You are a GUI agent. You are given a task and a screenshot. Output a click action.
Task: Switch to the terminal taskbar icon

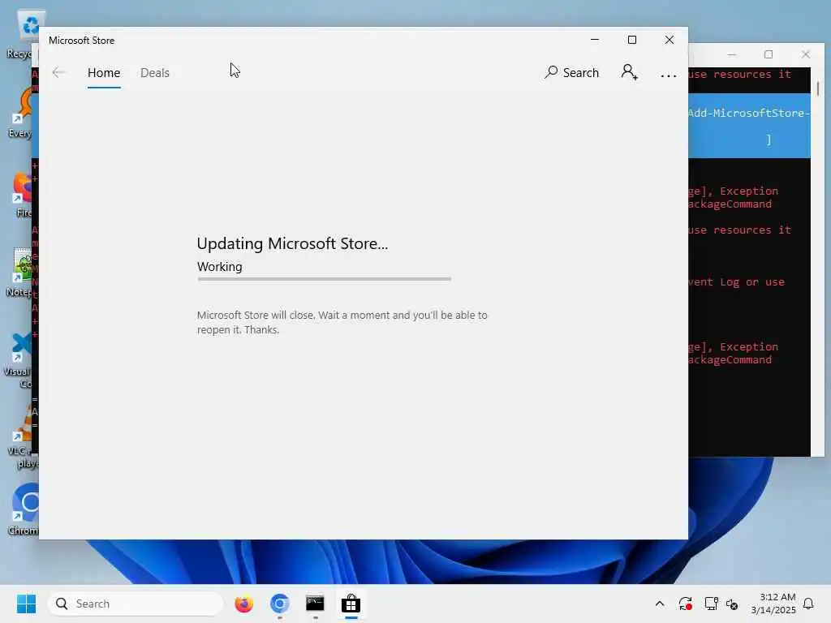pyautogui.click(x=316, y=604)
